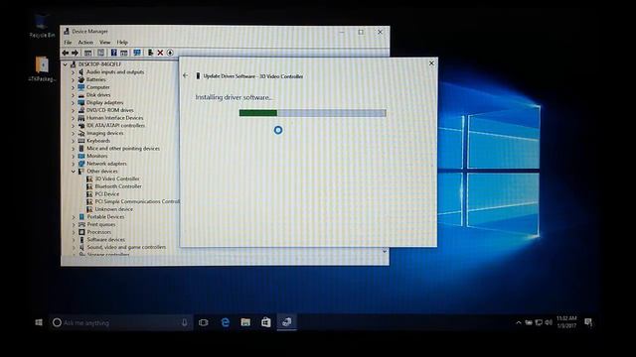
Task: Expand Audio inputs and outputs
Action: (x=74, y=72)
